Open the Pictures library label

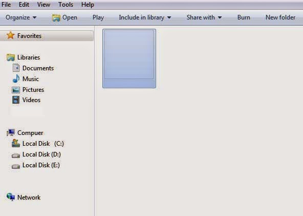pyautogui.click(x=33, y=90)
